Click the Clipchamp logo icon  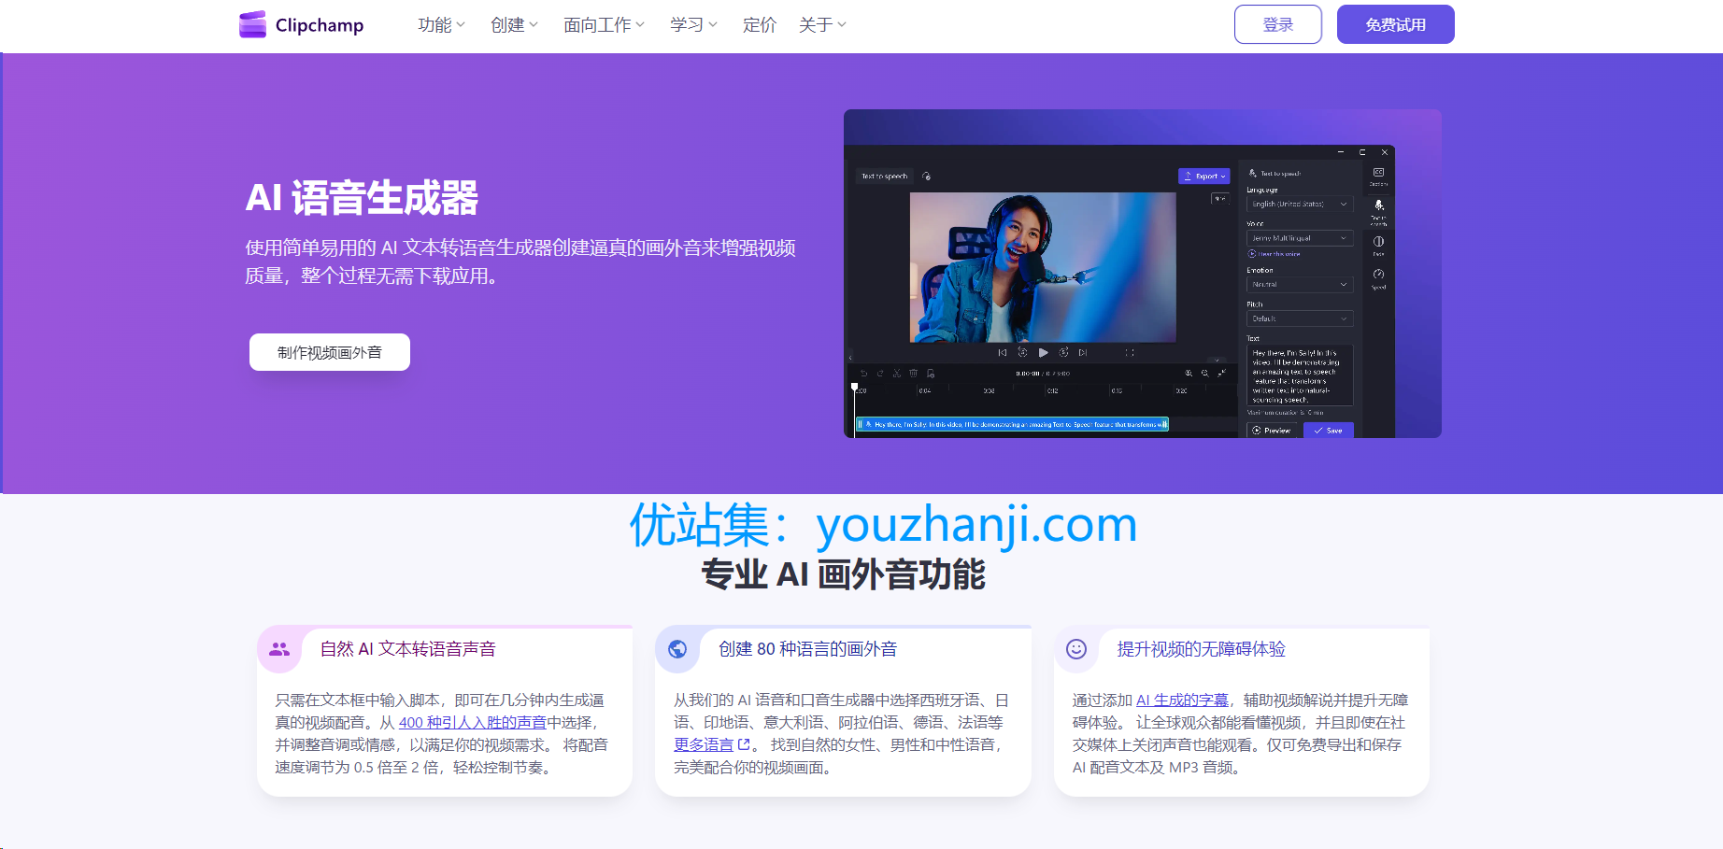tap(252, 24)
